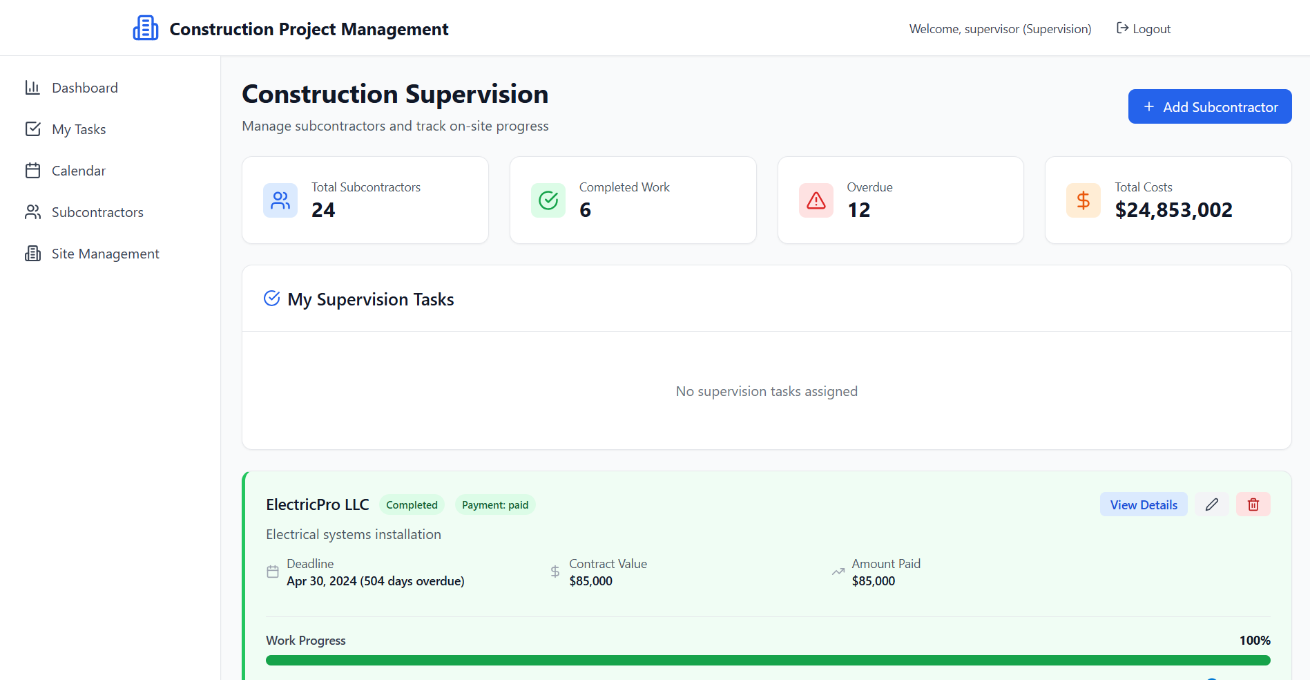The image size is (1310, 680).
Task: Select Site Management in the sidebar
Action: (105, 254)
